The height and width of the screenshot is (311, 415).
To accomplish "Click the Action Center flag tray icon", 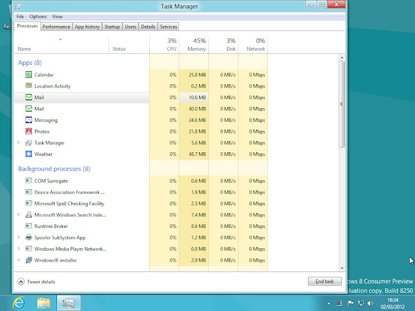I will click(351, 303).
